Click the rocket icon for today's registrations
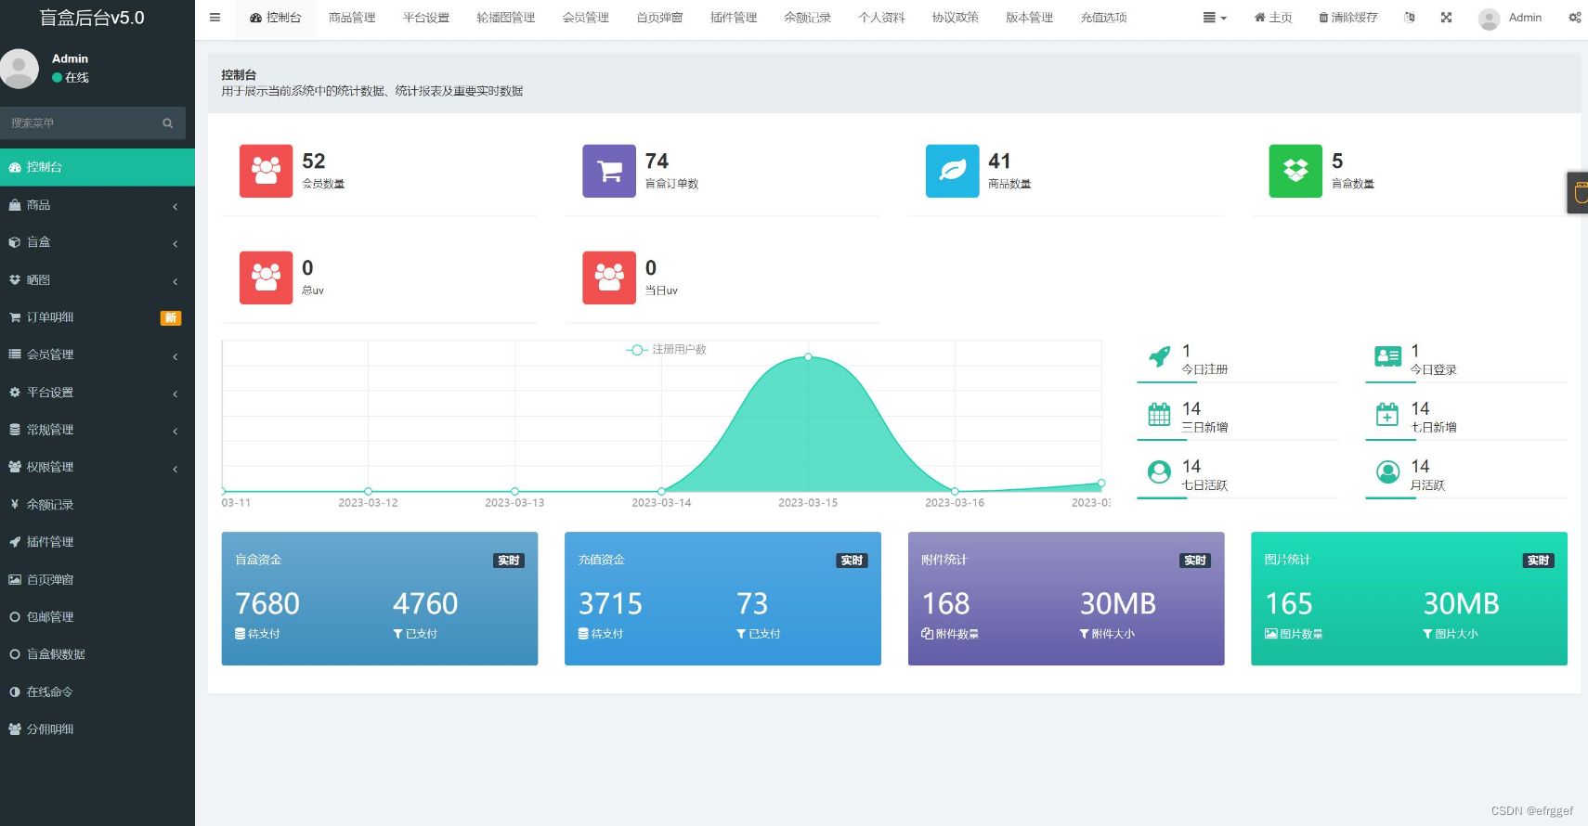 click(1159, 356)
